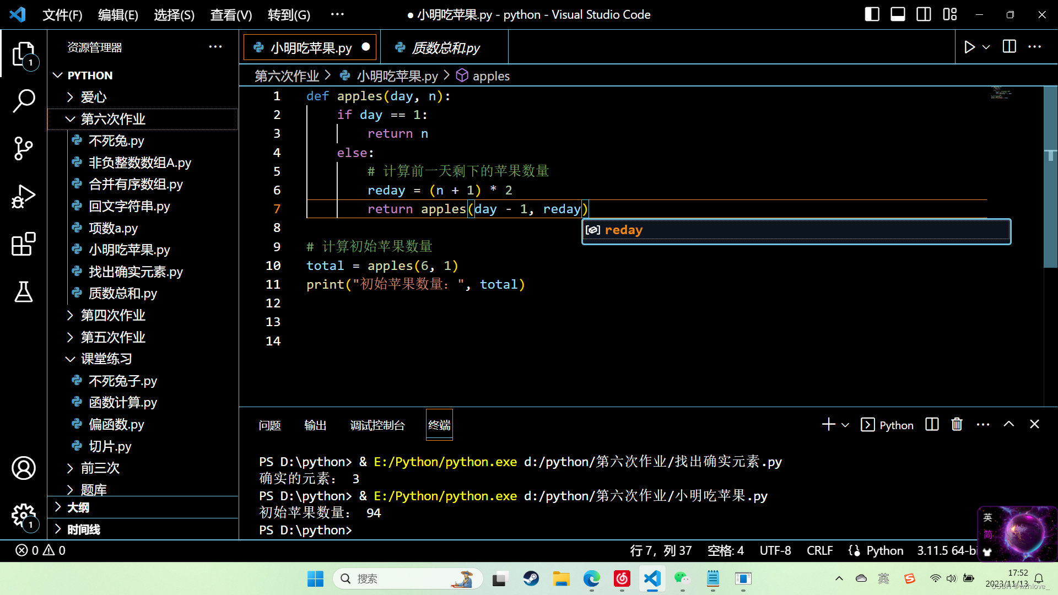The height and width of the screenshot is (595, 1058).
Task: Open new terminal profile dropdown arrow
Action: [x=845, y=425]
